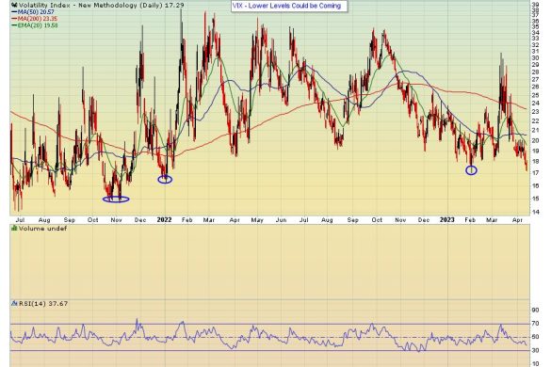551x367 pixels.
Task: Click the green EMA(20) legend entry
Action: (35, 25)
